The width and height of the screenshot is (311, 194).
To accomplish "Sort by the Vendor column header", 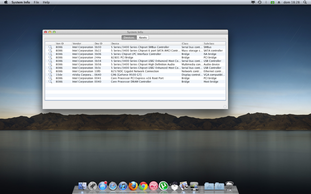I will click(x=83, y=43).
